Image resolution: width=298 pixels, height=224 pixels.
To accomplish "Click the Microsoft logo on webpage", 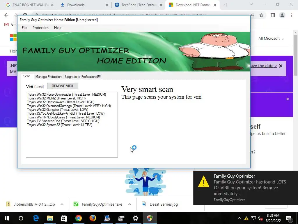I will point(13,38).
